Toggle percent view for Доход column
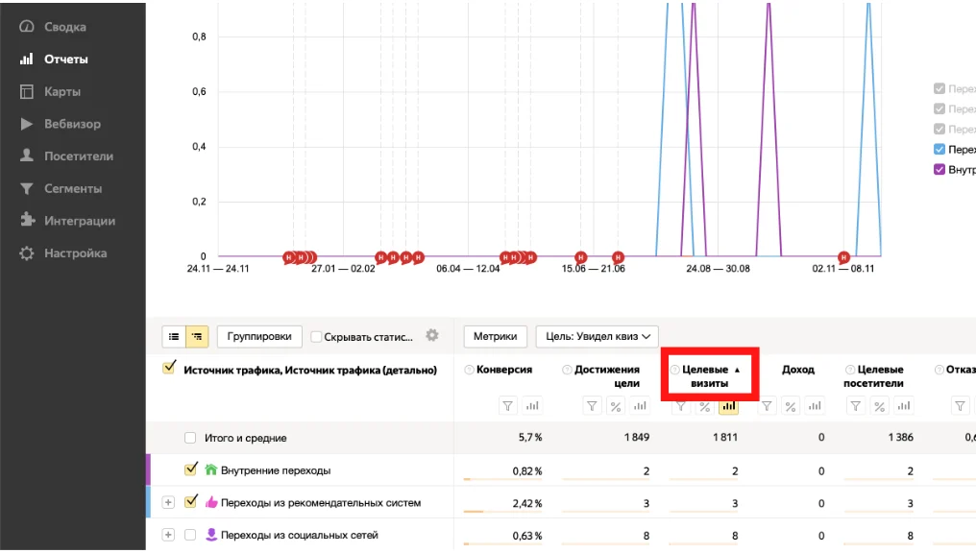 tap(791, 406)
